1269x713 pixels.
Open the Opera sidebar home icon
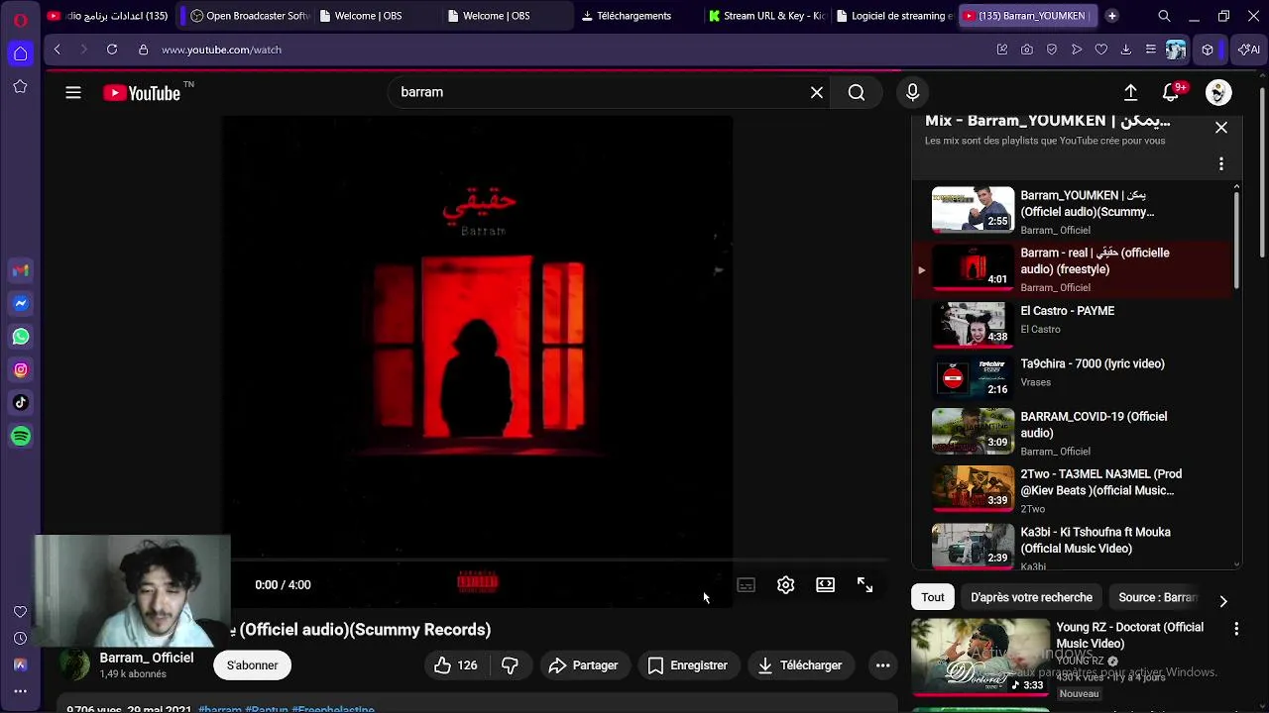click(x=20, y=53)
